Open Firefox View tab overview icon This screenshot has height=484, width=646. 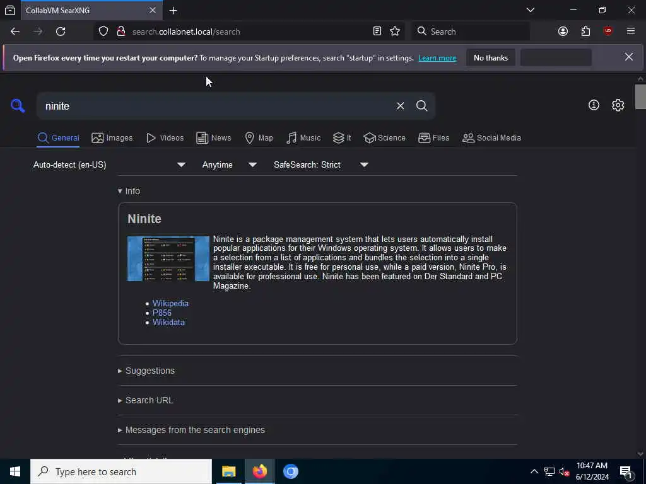[x=10, y=10]
